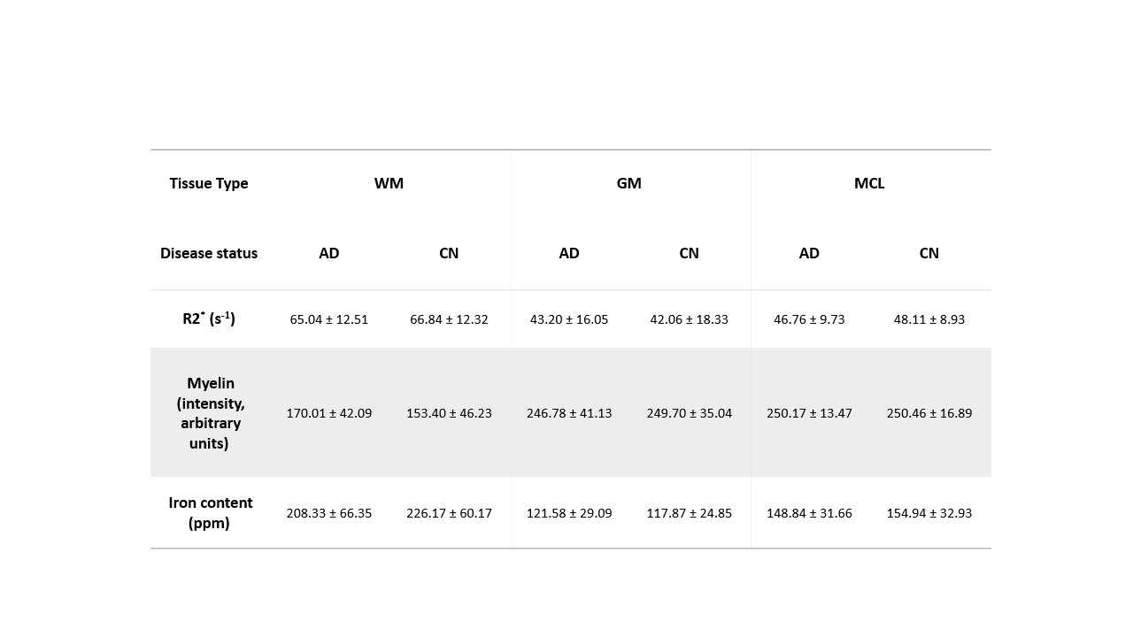Image resolution: width=1133 pixels, height=637 pixels.
Task: Click the Iron content (ppm) row label
Action: click(x=211, y=513)
